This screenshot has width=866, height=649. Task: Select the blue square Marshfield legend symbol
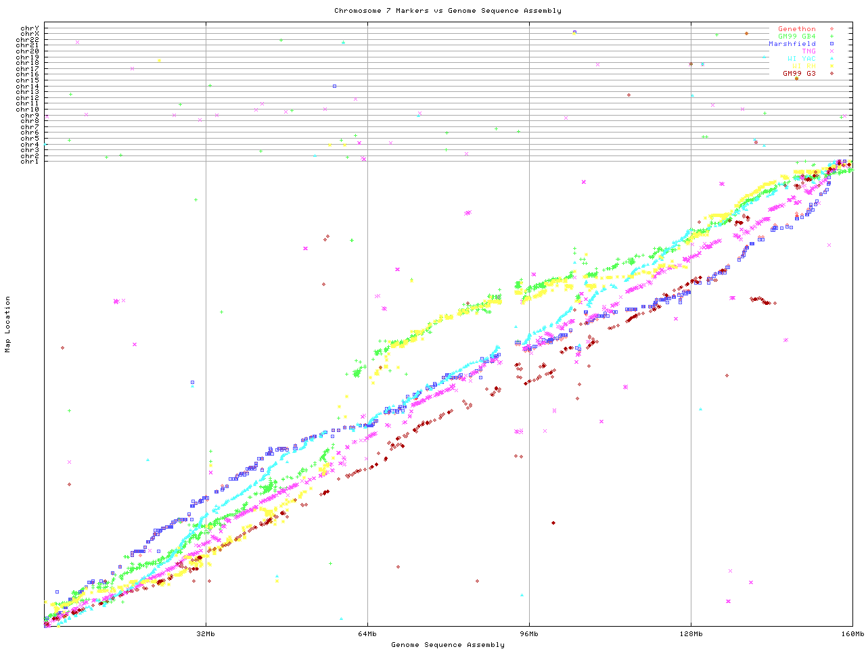pyautogui.click(x=831, y=44)
